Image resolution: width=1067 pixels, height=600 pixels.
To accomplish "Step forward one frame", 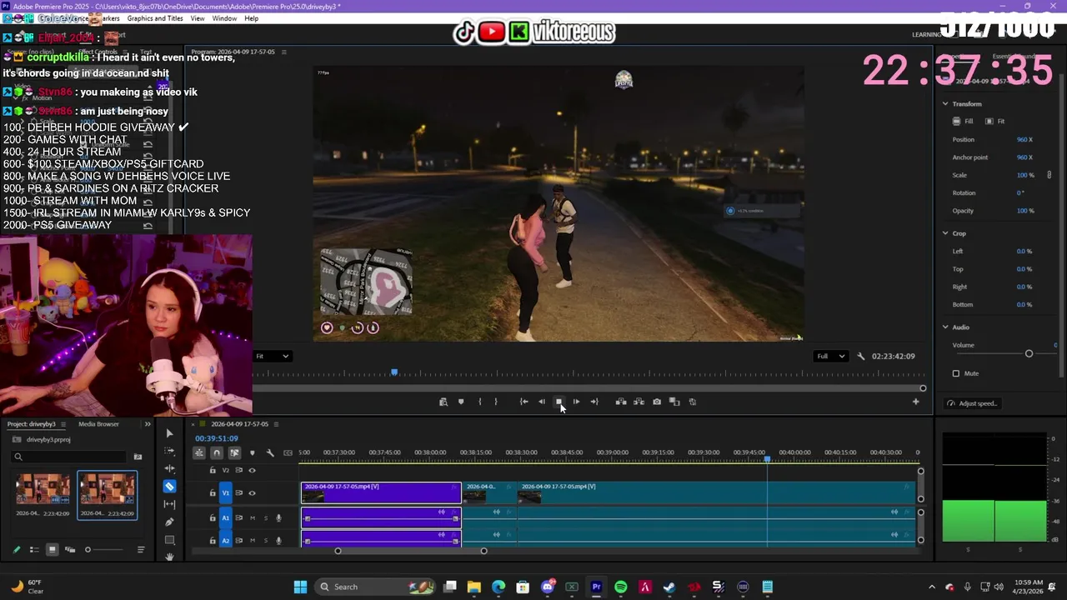I will [x=576, y=402].
